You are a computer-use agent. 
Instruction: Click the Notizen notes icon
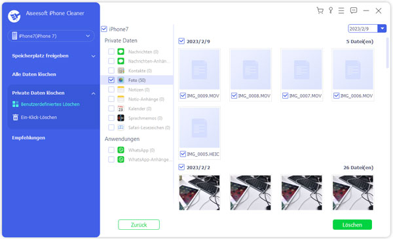point(121,89)
